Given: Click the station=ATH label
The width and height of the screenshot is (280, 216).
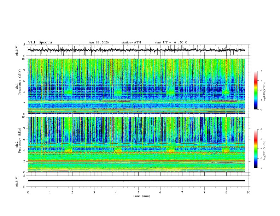Looking at the screenshot, I should (131, 42).
